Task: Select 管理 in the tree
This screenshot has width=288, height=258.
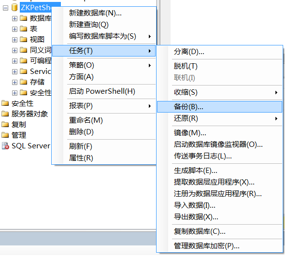Action: (18, 135)
